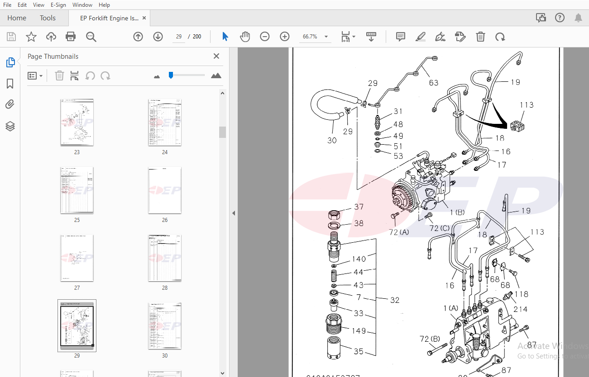Screen dimensions: 589x377
Task: Switch to the Tools tab
Action: pyautogui.click(x=48, y=18)
